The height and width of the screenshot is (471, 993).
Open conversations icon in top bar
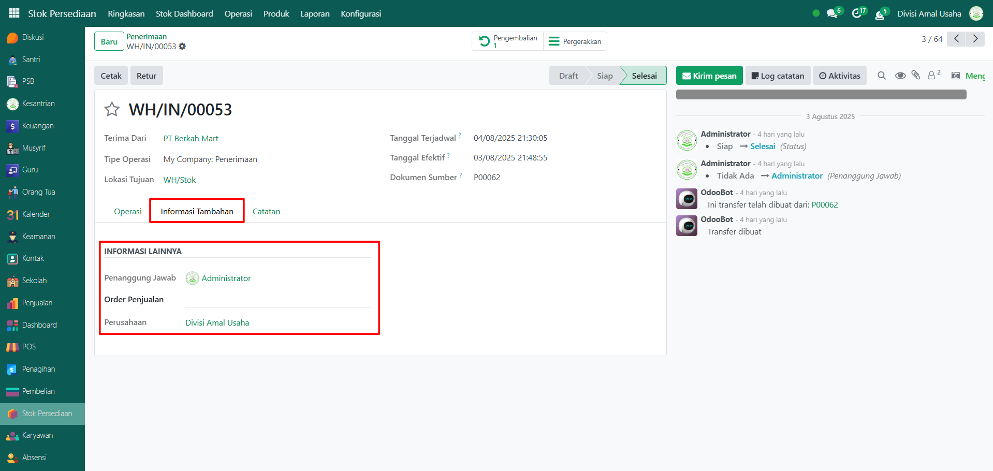[x=833, y=13]
